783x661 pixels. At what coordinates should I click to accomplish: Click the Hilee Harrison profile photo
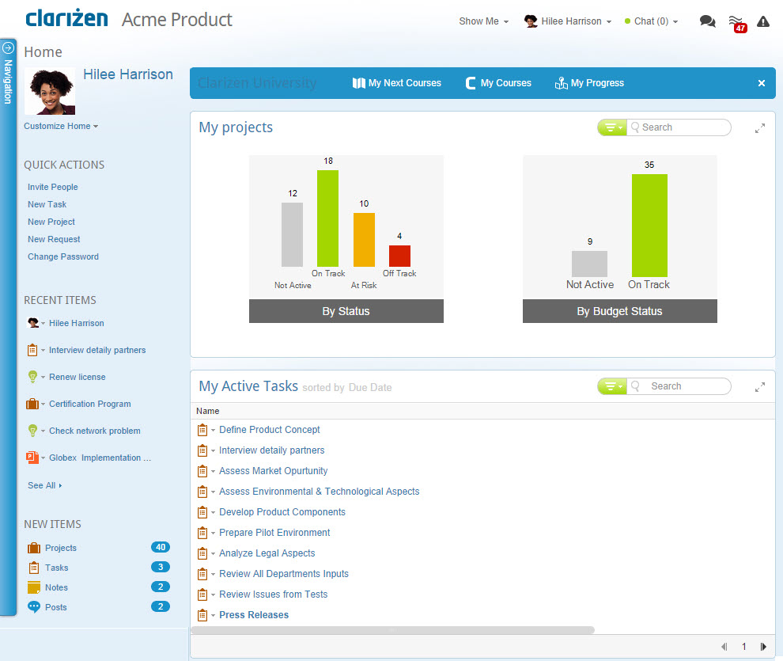(50, 91)
